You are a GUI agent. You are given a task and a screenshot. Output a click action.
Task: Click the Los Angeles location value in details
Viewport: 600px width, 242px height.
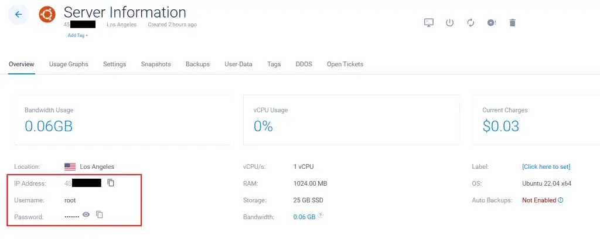pyautogui.click(x=97, y=166)
